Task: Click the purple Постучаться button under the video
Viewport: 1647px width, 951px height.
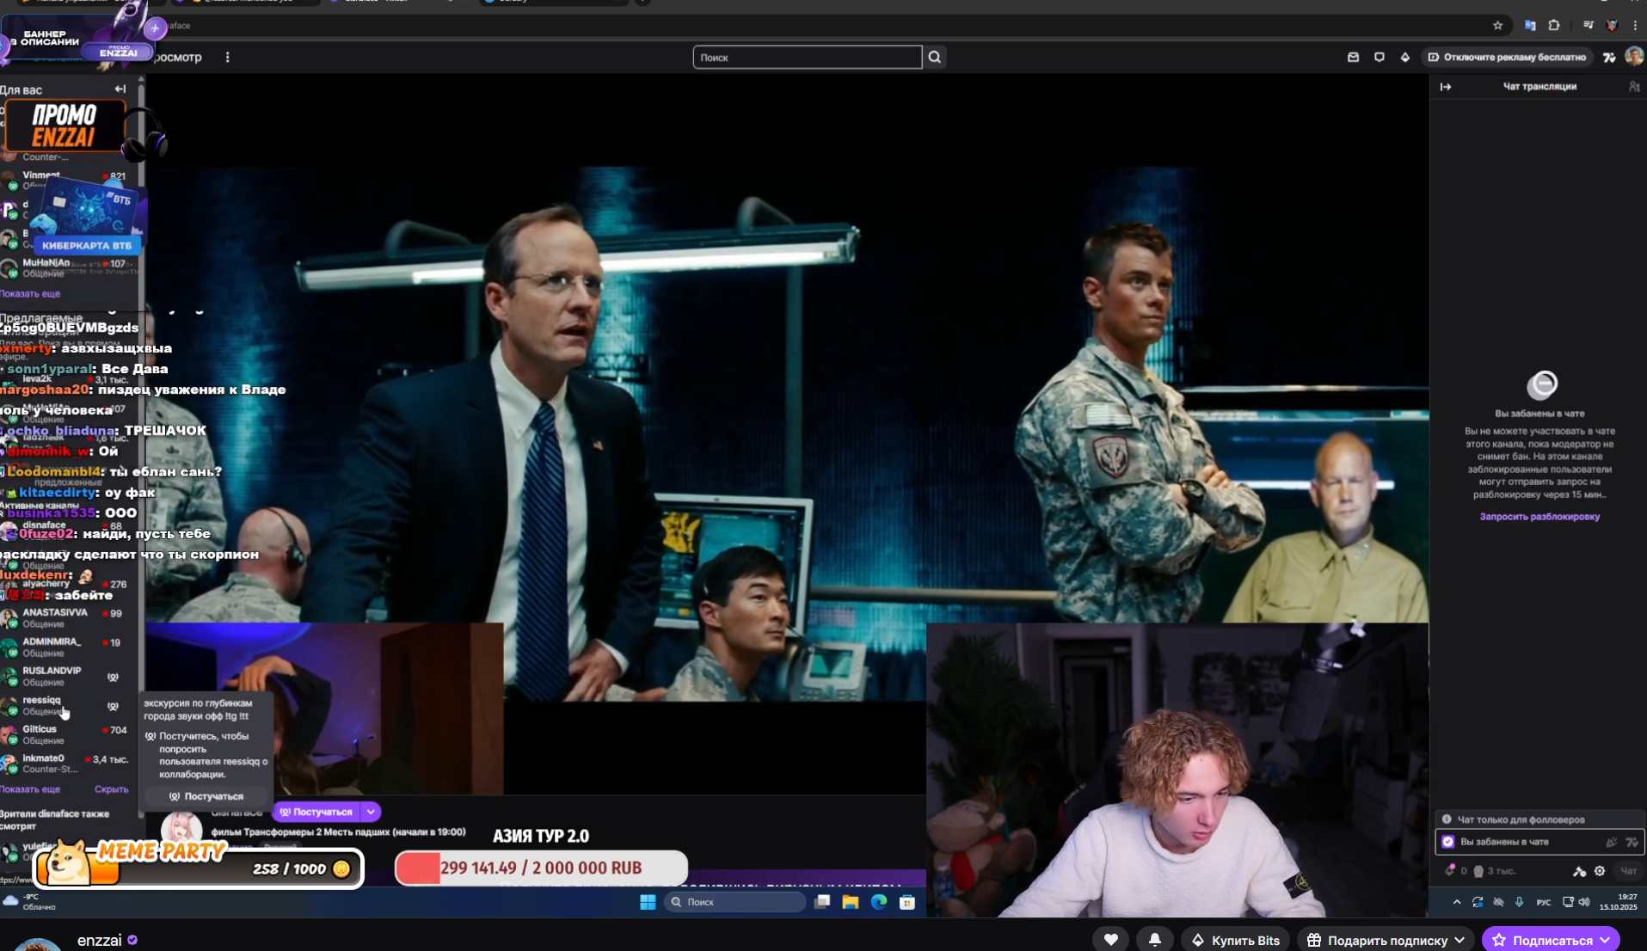Action: [316, 812]
